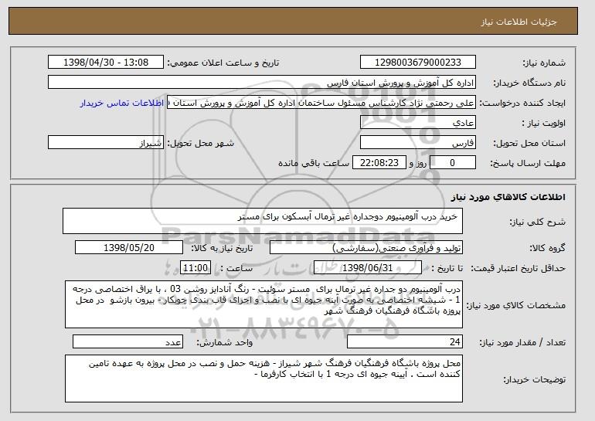Click the ساعت field showing 11:00
The width and height of the screenshot is (595, 421).
tap(195, 268)
